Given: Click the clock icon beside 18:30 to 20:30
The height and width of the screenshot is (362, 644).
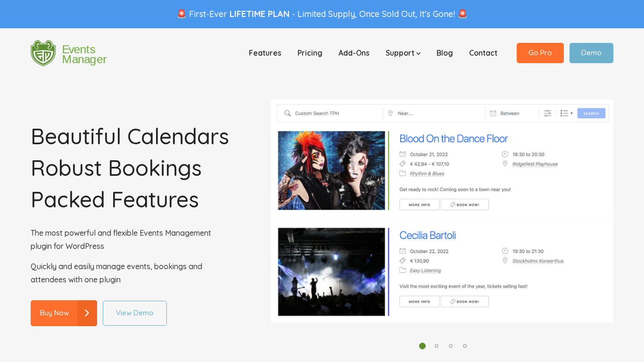Looking at the screenshot, I should pyautogui.click(x=505, y=154).
